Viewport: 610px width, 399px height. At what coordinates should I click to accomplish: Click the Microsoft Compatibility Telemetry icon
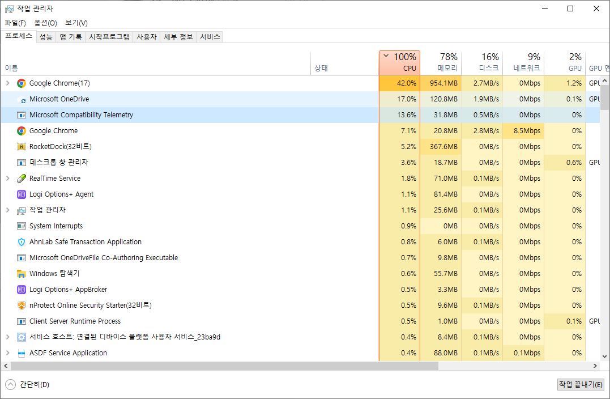tap(22, 115)
